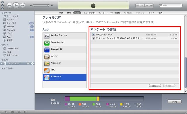Open the テレビ番組 tab

pos(115,13)
